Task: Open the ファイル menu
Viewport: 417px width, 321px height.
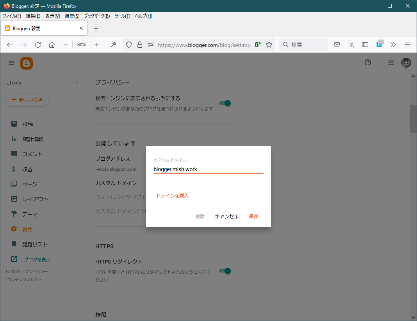Action: point(12,16)
